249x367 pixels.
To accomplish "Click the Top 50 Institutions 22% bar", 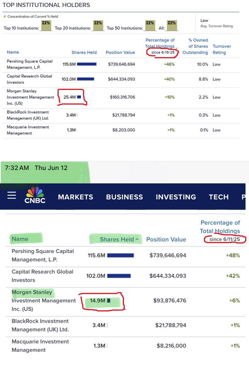I will coord(149,25).
